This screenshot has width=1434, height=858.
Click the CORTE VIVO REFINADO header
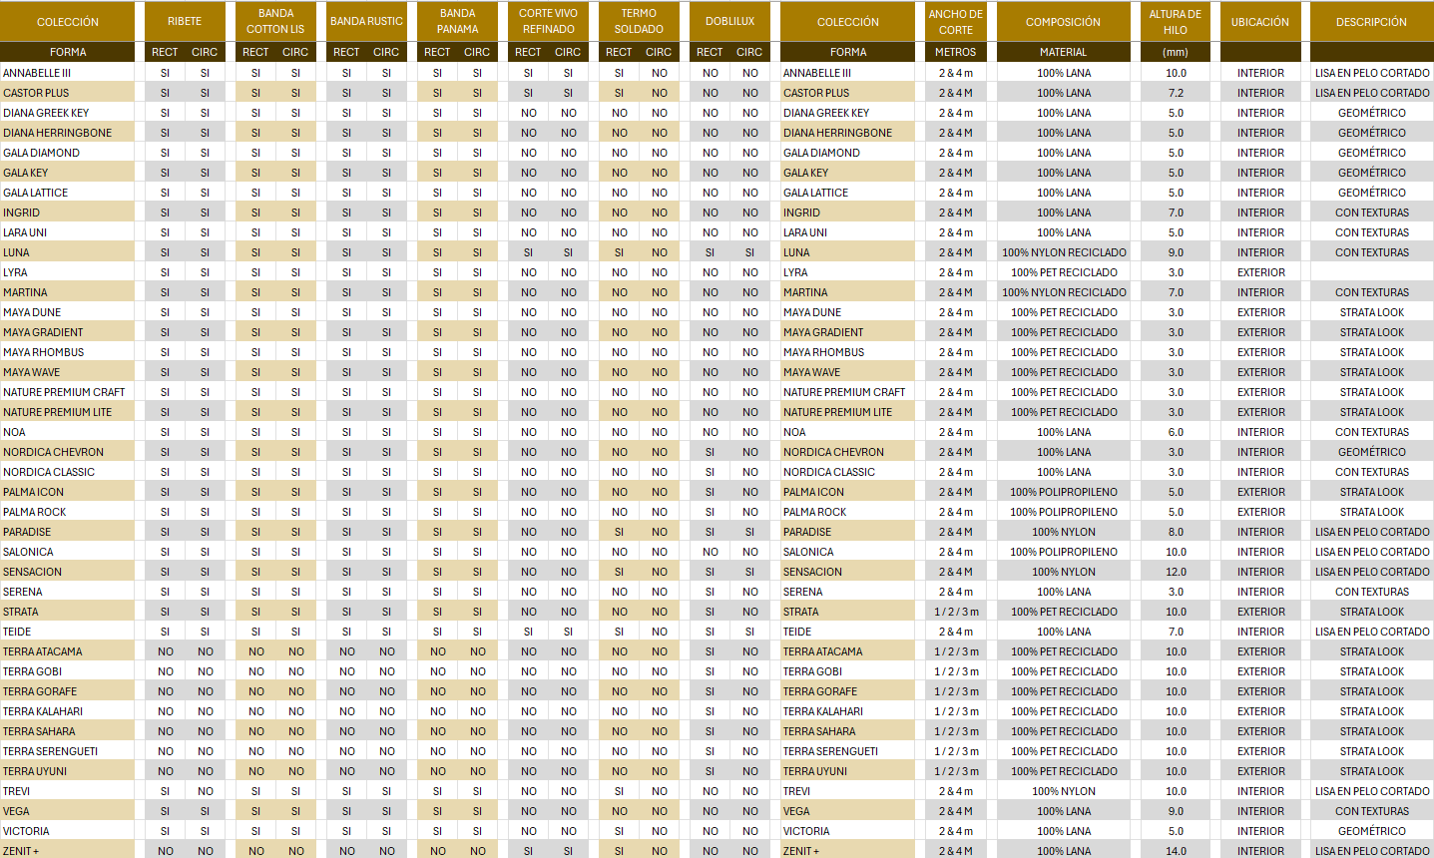pos(548,21)
